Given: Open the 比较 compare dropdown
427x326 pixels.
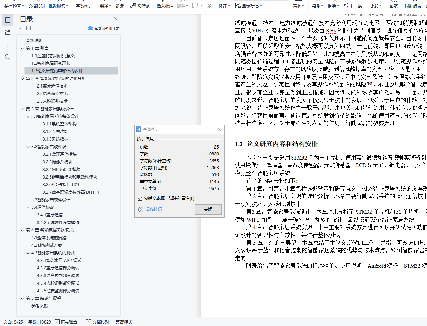Looking at the screenshot, I should 376,6.
